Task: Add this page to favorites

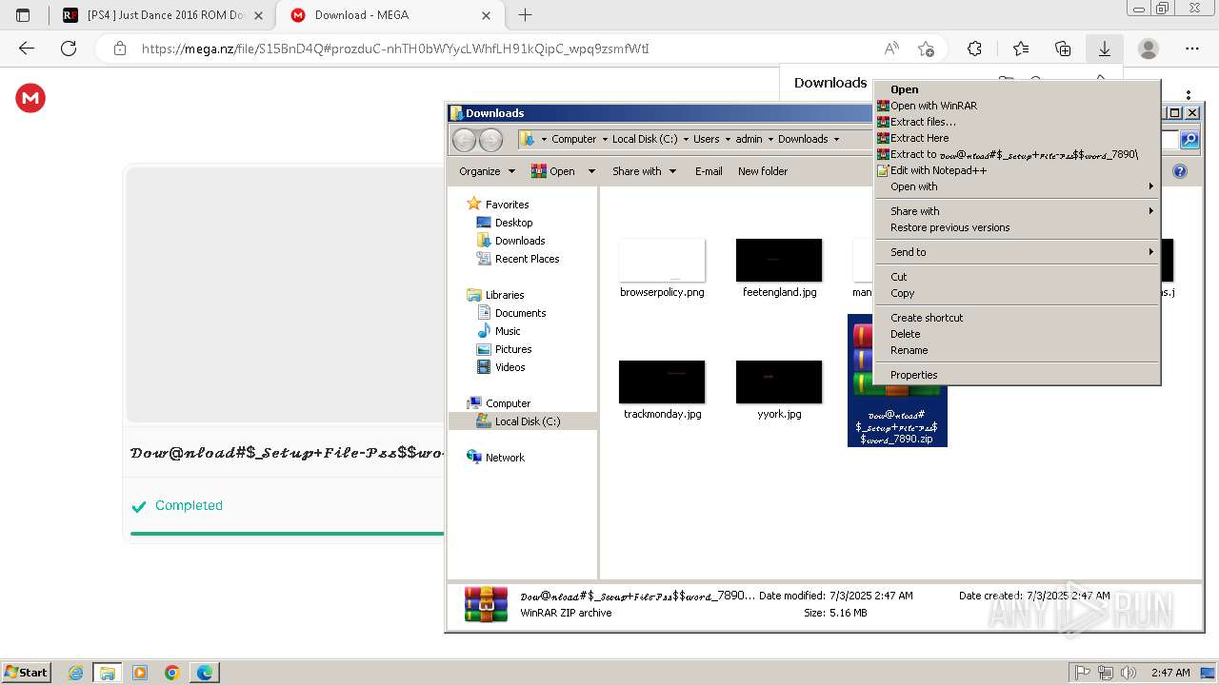Action: 926,49
